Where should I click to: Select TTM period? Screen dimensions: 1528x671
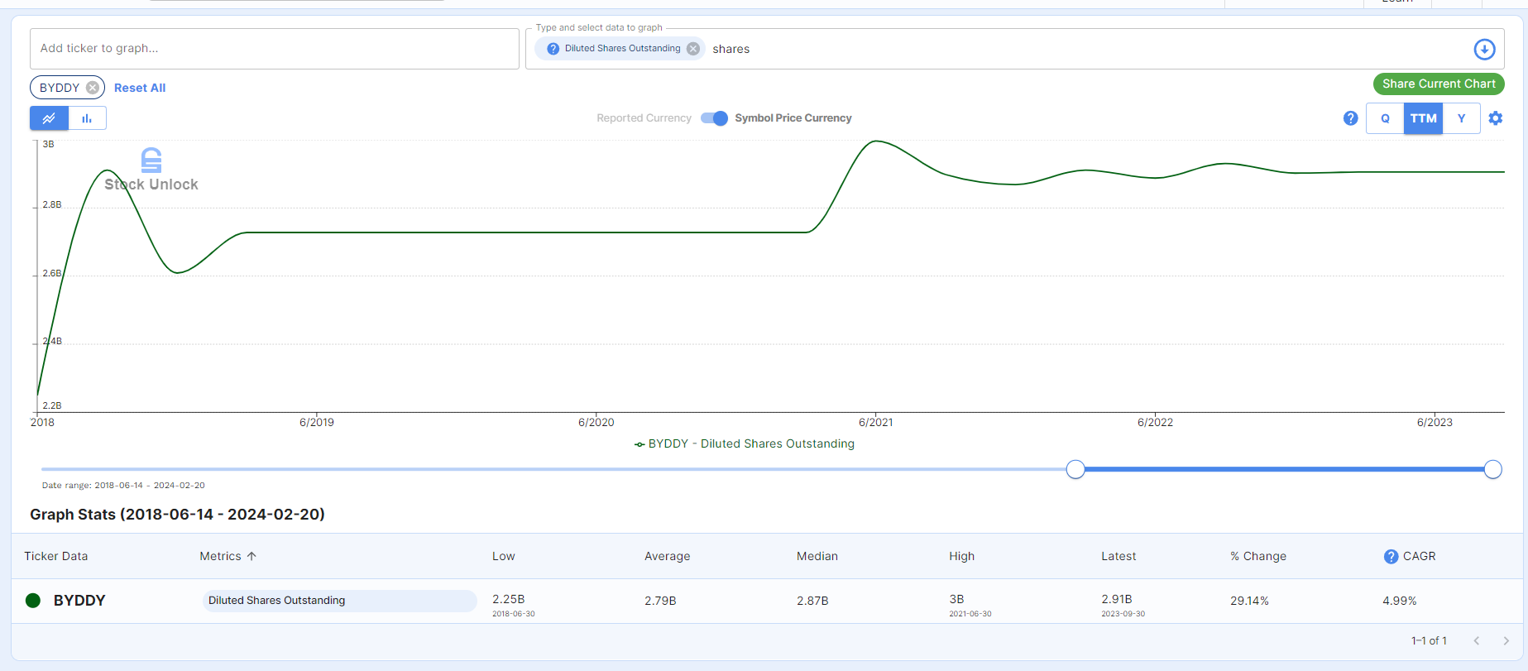[1423, 118]
